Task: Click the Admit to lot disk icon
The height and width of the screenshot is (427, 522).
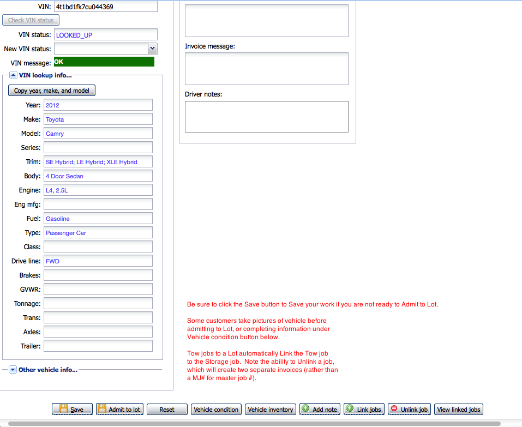Action: [x=103, y=409]
